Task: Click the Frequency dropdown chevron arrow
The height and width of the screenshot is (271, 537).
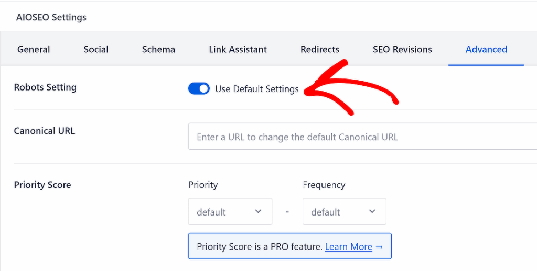Action: coord(372,212)
